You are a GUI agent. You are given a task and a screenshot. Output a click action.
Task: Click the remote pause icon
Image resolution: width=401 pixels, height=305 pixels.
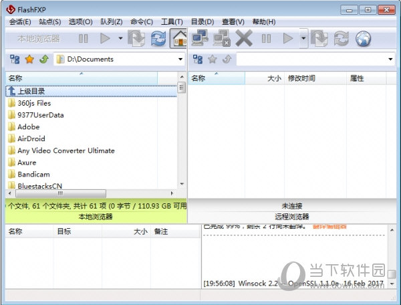(266, 39)
